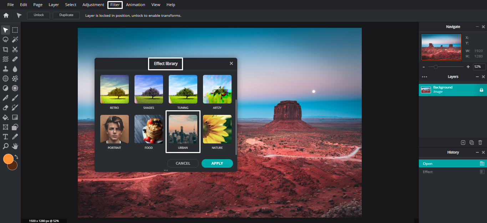Select the Clone stamp tool
Viewport: 487px width, 223px height.
coord(5,69)
